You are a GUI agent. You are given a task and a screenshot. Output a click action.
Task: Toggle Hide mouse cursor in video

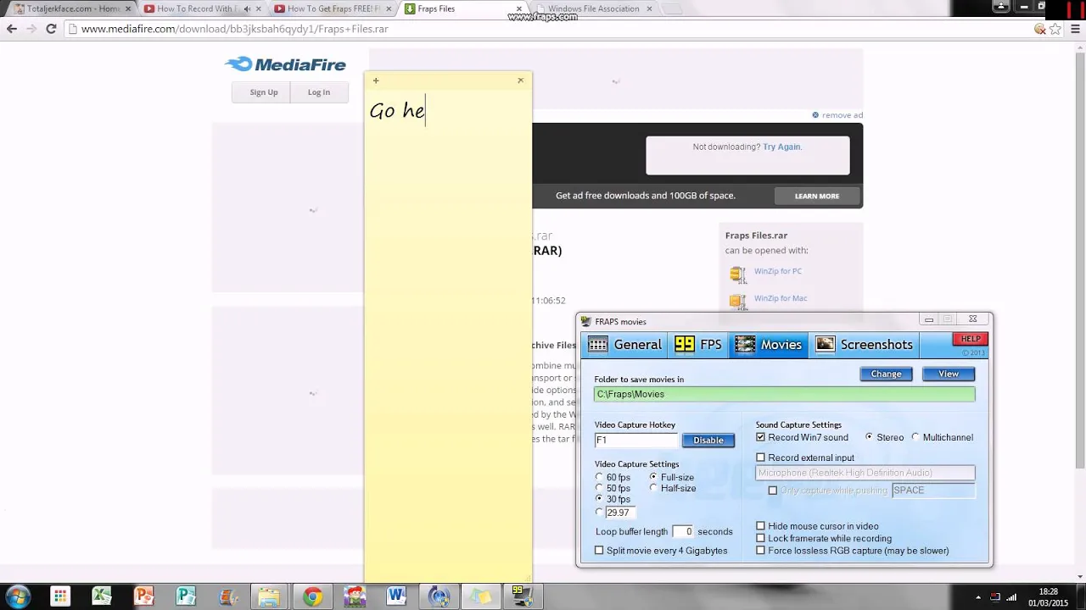click(x=761, y=526)
